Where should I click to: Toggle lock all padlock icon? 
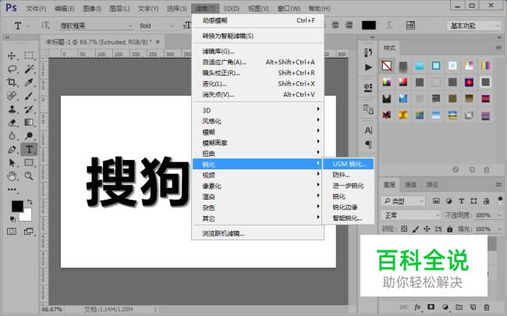coord(449,229)
